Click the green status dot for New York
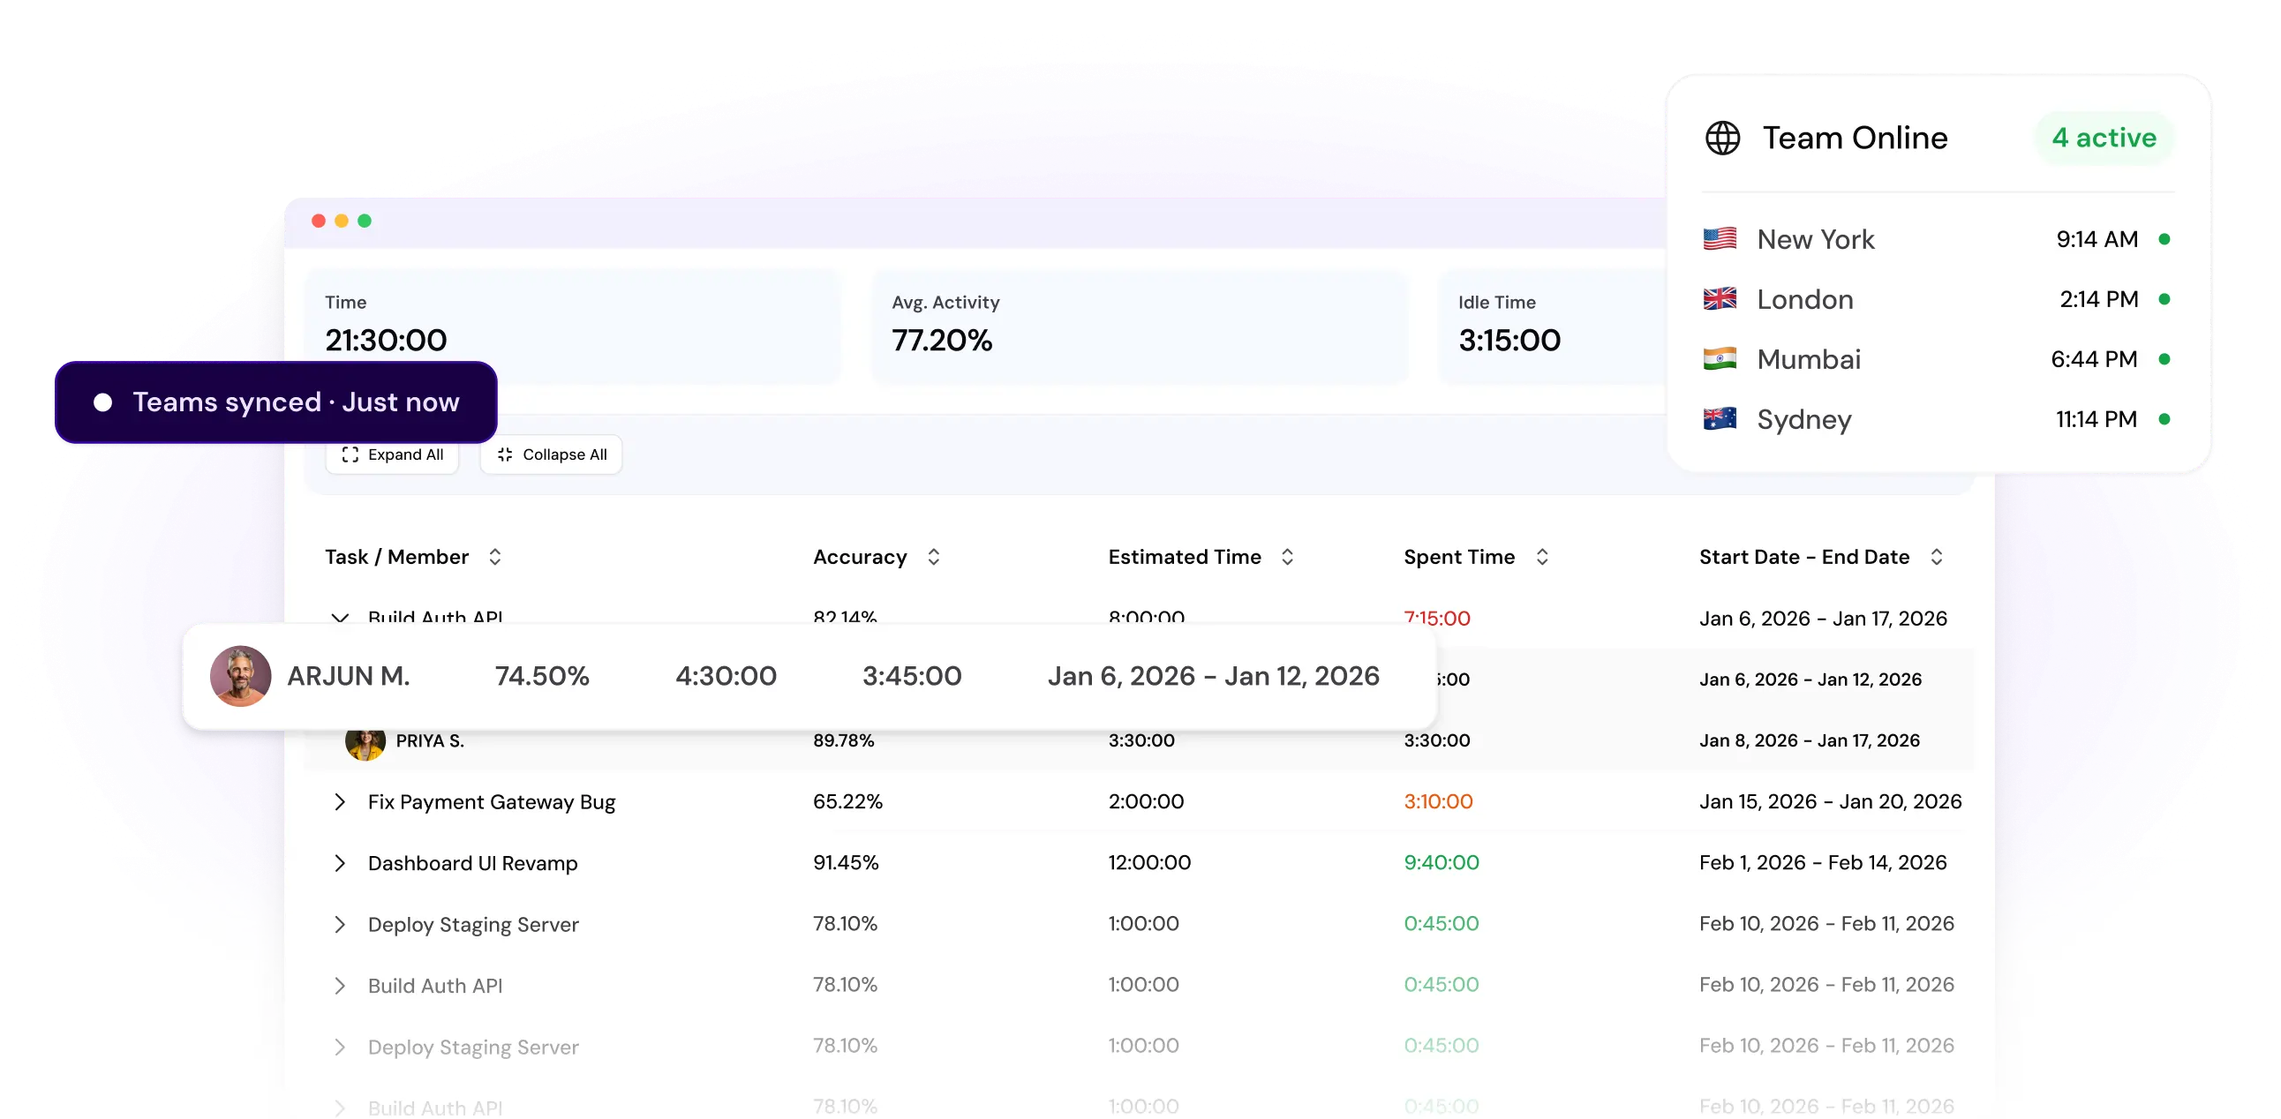 2164,239
